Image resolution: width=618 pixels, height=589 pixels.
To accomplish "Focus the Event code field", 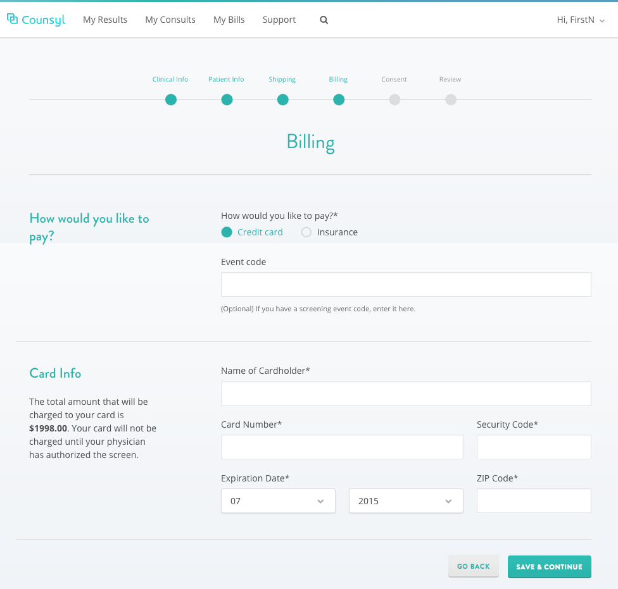I will coord(406,284).
